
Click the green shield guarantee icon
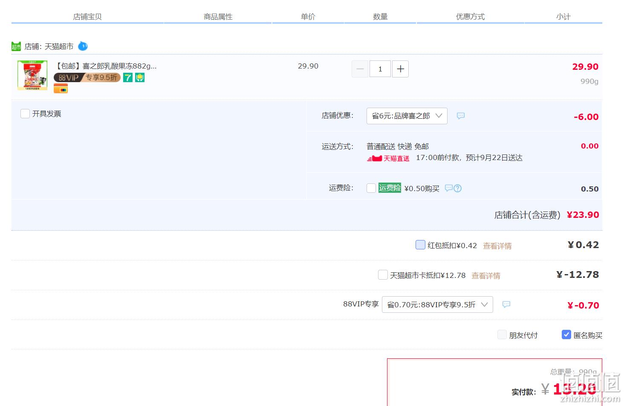[140, 77]
